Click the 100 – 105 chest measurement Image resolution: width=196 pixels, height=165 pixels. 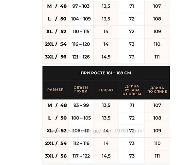coord(81,118)
